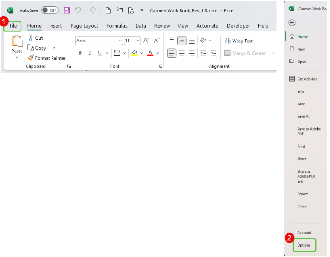This screenshot has width=330, height=257.
Task: Apply the yellow fill color
Action: (134, 53)
